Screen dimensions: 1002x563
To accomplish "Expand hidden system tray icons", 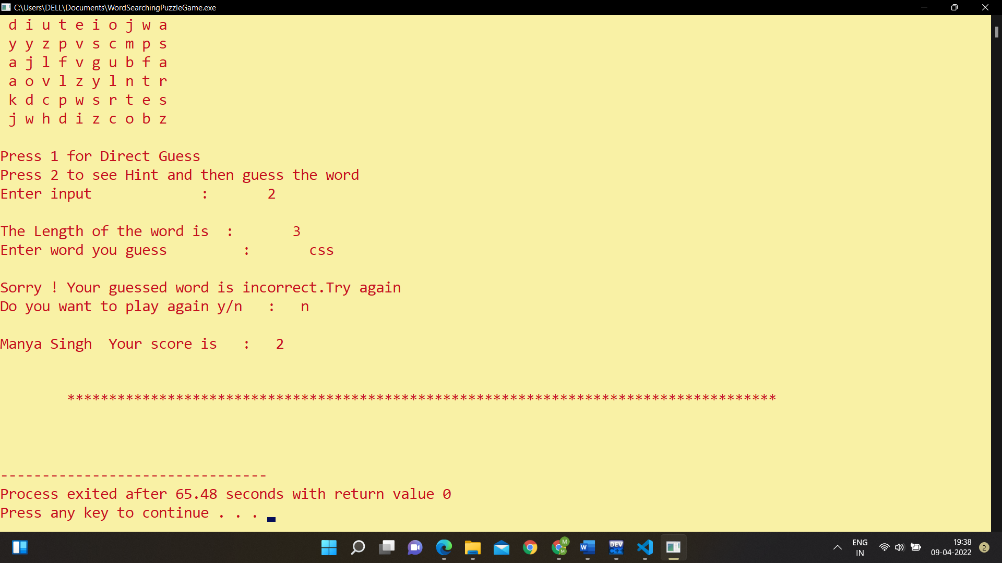I will [x=837, y=547].
